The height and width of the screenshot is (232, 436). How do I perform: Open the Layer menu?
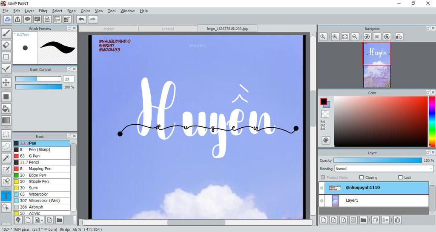pos(29,11)
